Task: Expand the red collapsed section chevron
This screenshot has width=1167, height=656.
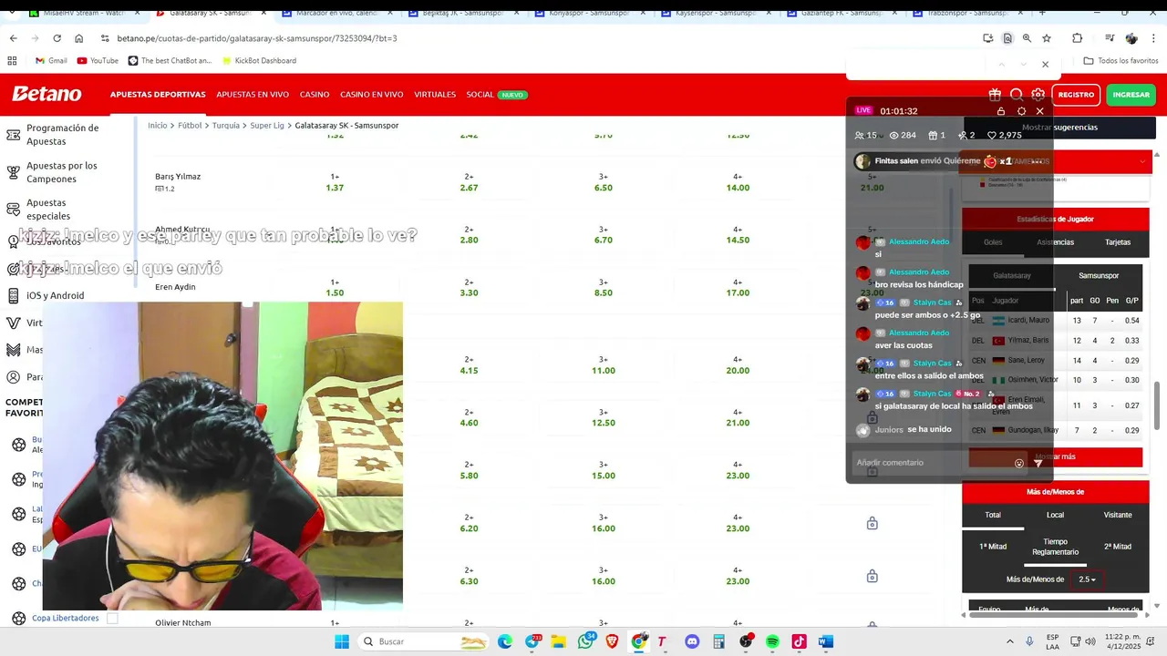Action: tap(1142, 161)
